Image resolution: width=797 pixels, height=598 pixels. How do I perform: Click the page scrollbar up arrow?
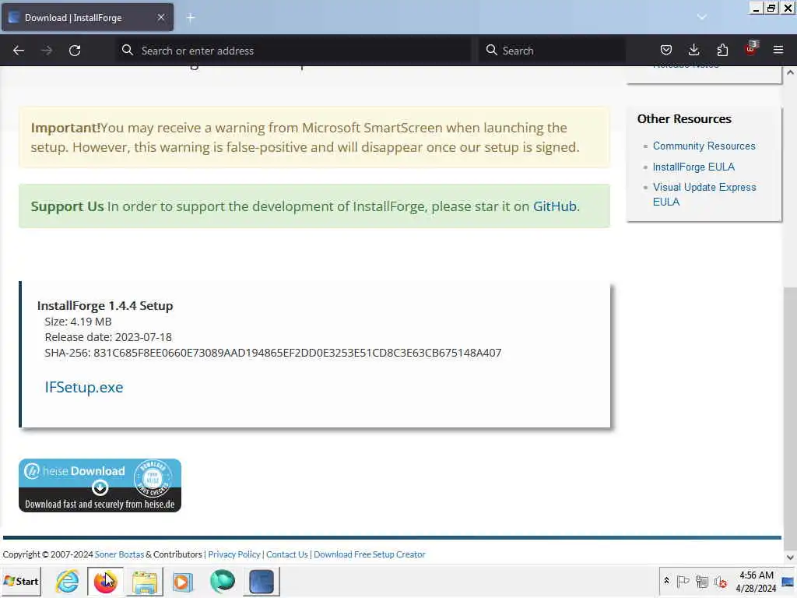[790, 72]
